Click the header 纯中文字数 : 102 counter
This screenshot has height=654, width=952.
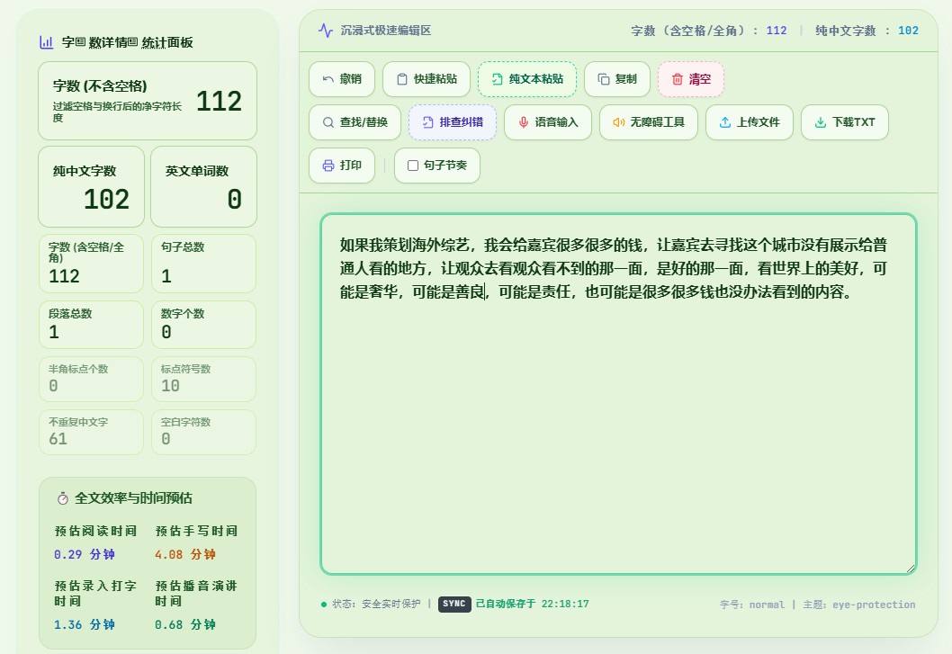(867, 31)
